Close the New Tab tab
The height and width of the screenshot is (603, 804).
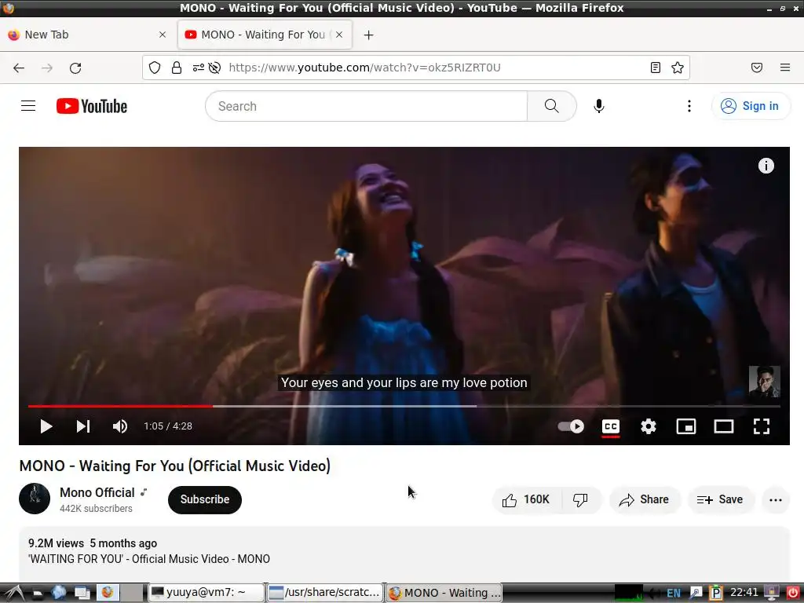tap(163, 35)
